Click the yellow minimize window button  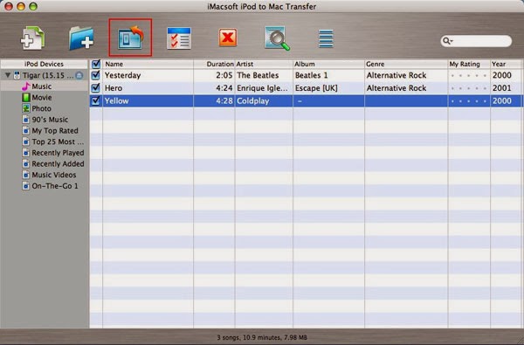tap(21, 6)
